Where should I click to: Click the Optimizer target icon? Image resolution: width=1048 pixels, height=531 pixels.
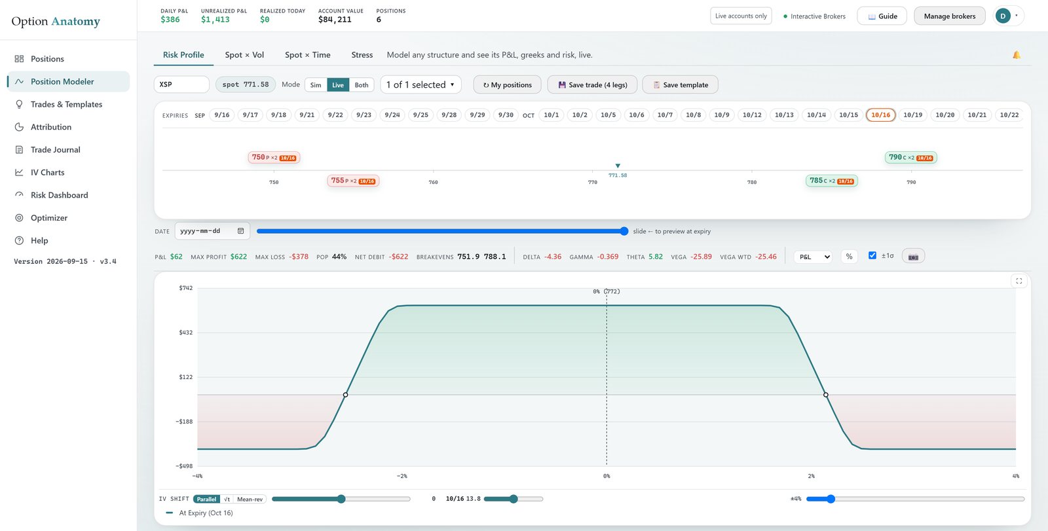19,218
